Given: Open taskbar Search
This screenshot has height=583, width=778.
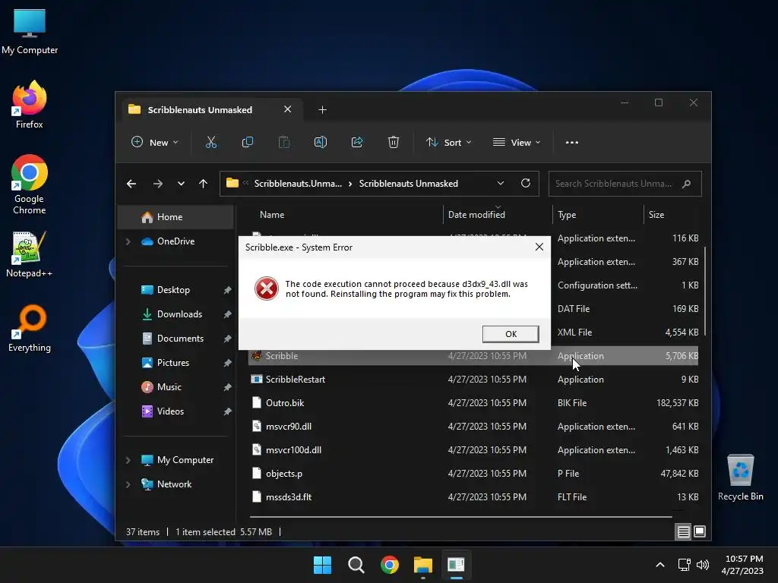Looking at the screenshot, I should coord(356,565).
